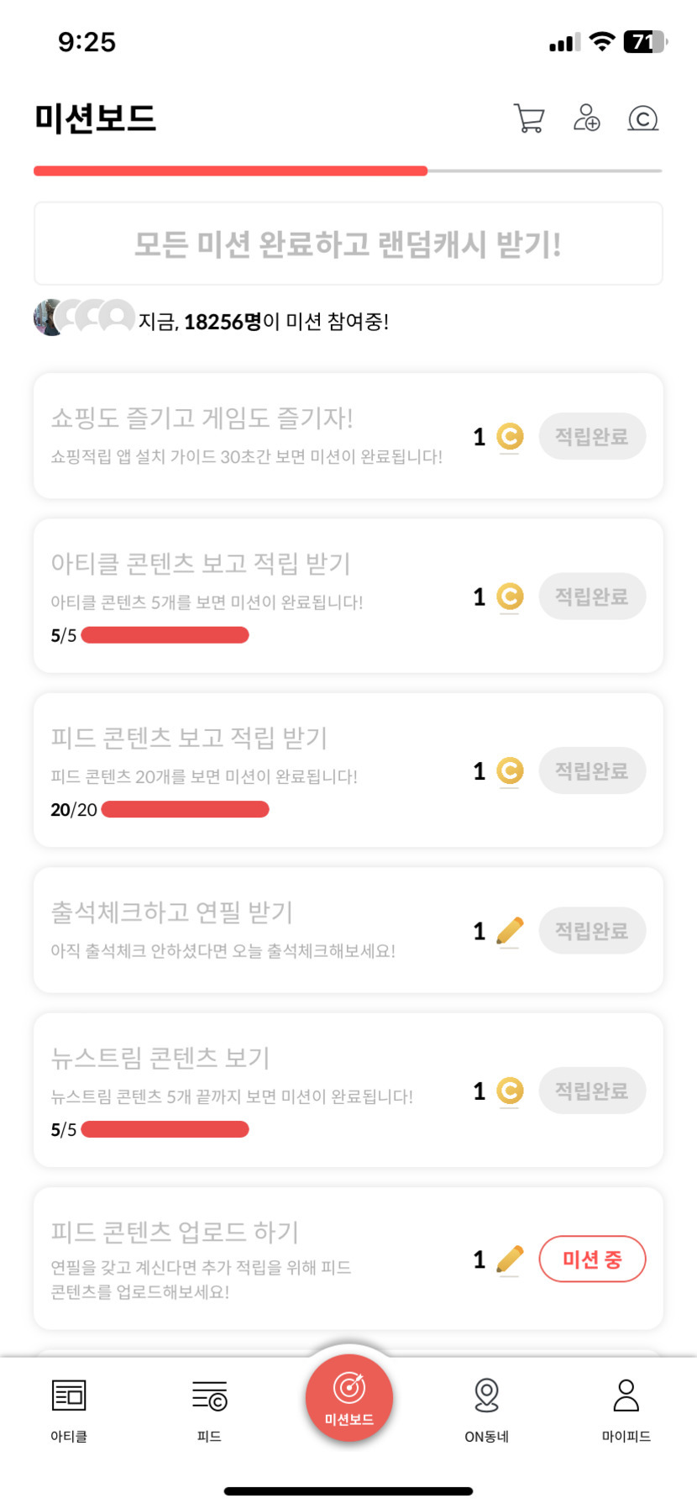Viewport: 697px width, 1509px height.
Task: Click the coin icon on 뉴스트림 콘텐츠 mission
Action: coord(510,1091)
